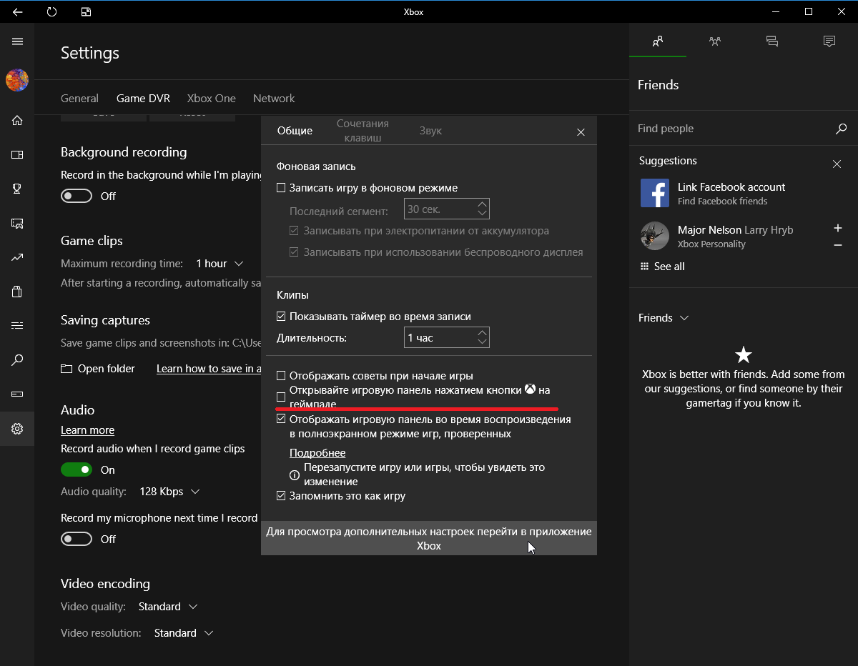Toggle Background recording switch

77,196
